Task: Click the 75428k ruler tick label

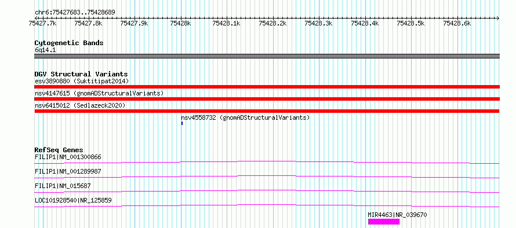Action: click(181, 23)
